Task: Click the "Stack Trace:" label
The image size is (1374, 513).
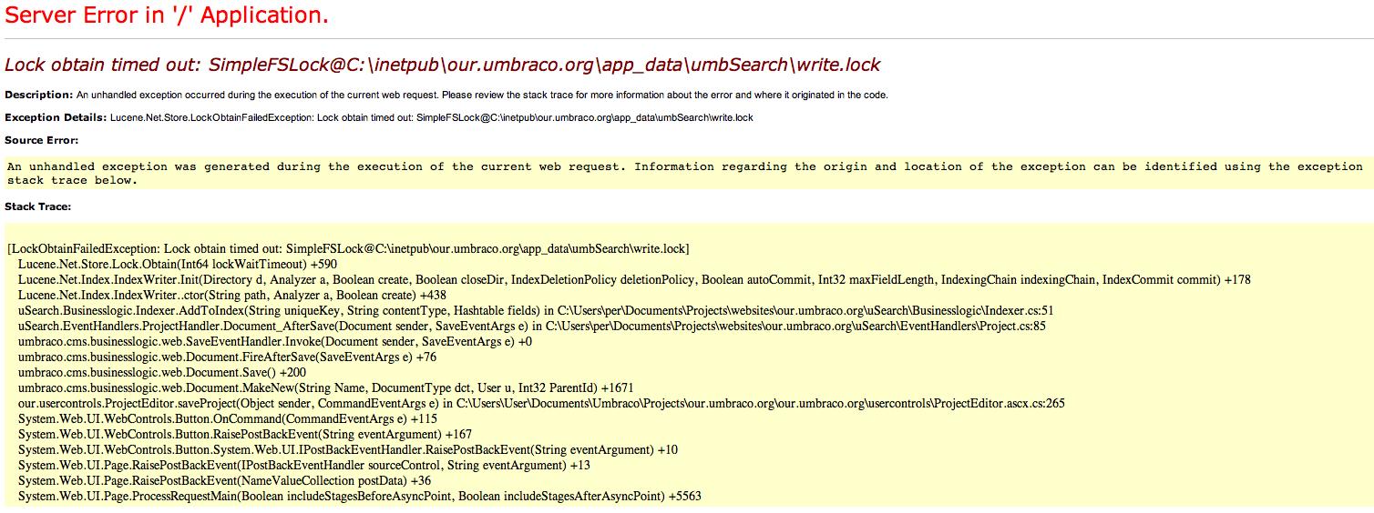Action: (x=38, y=206)
